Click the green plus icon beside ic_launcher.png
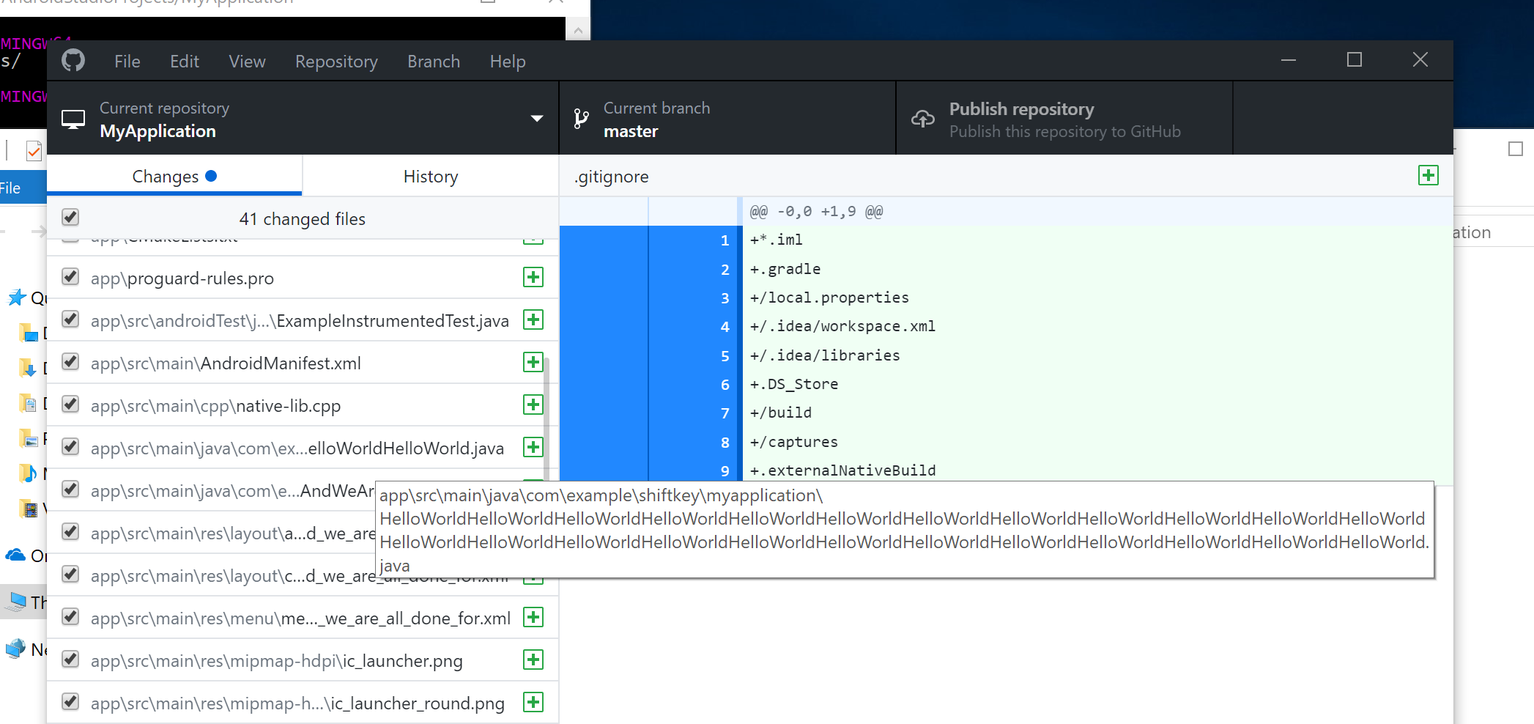 click(533, 659)
